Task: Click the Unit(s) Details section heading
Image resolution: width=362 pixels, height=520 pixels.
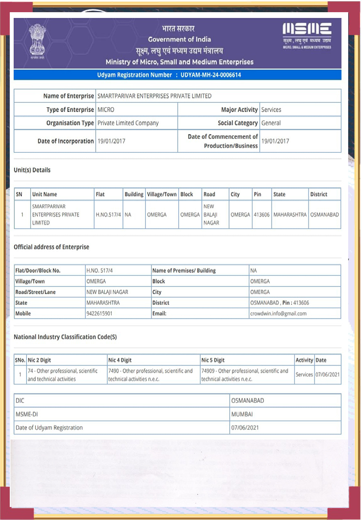Action: [x=32, y=170]
